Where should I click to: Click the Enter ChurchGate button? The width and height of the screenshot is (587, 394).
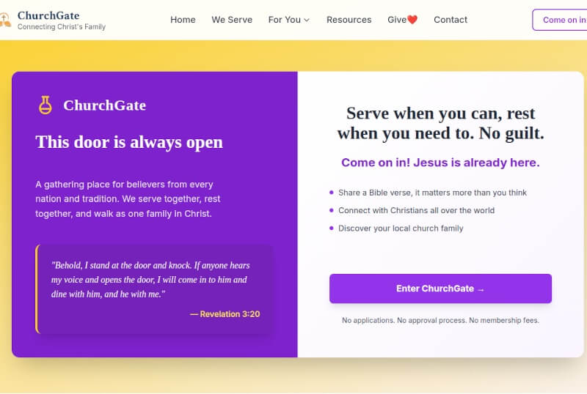click(440, 289)
